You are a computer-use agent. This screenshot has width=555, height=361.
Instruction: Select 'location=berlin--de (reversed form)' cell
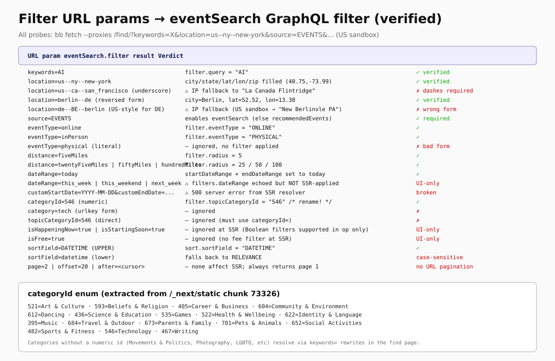pyautogui.click(x=86, y=100)
